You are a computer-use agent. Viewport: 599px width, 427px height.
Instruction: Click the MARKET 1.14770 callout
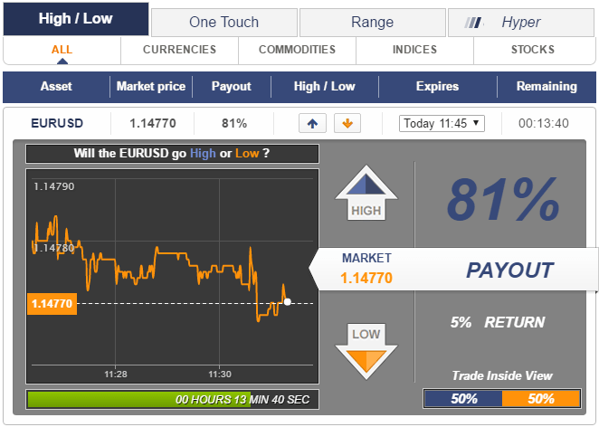pyautogui.click(x=366, y=269)
